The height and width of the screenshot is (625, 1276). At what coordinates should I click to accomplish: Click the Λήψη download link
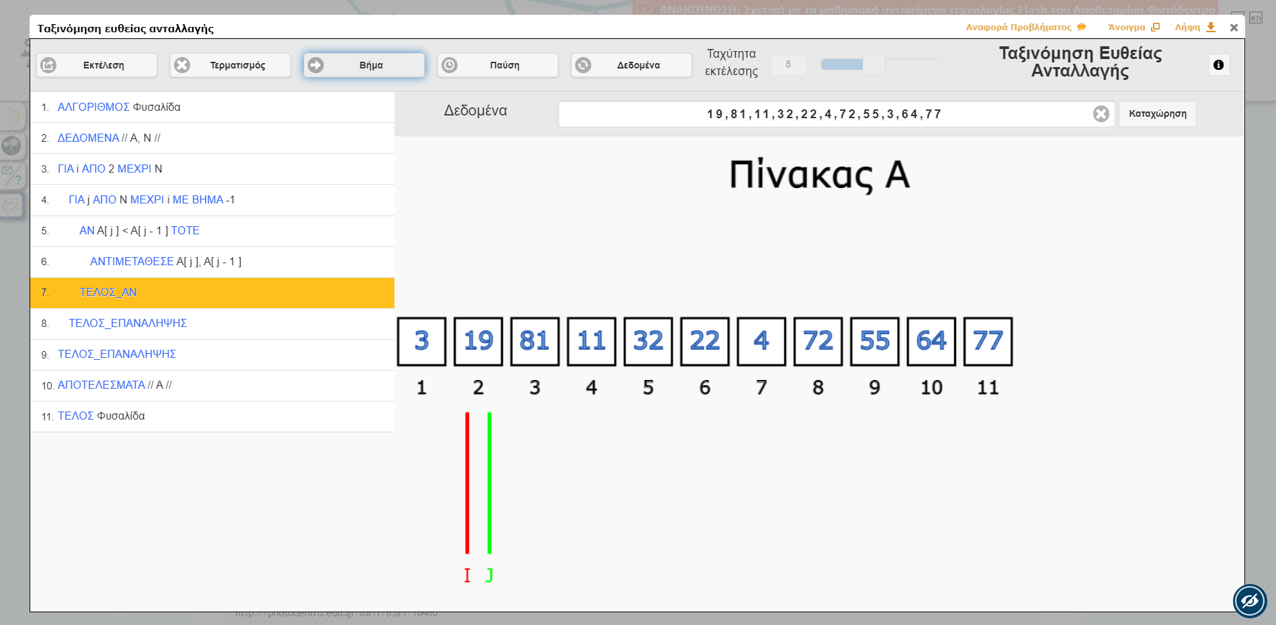[1195, 28]
